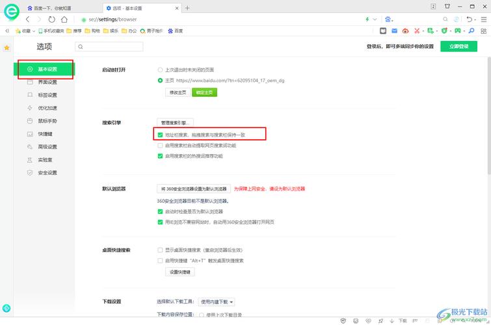Click the blue magnifier extension icon
The height and width of the screenshot is (325, 491).
click(x=471, y=31)
